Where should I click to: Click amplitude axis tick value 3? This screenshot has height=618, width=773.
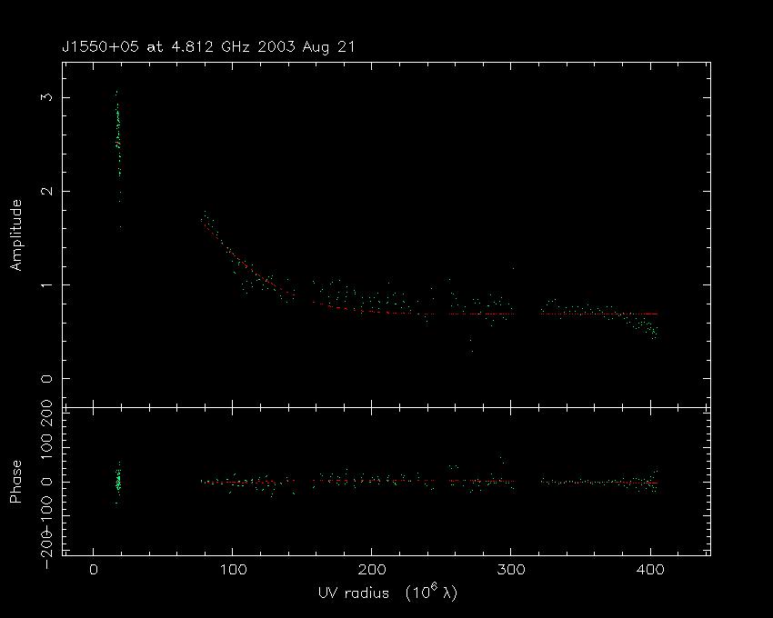point(46,97)
